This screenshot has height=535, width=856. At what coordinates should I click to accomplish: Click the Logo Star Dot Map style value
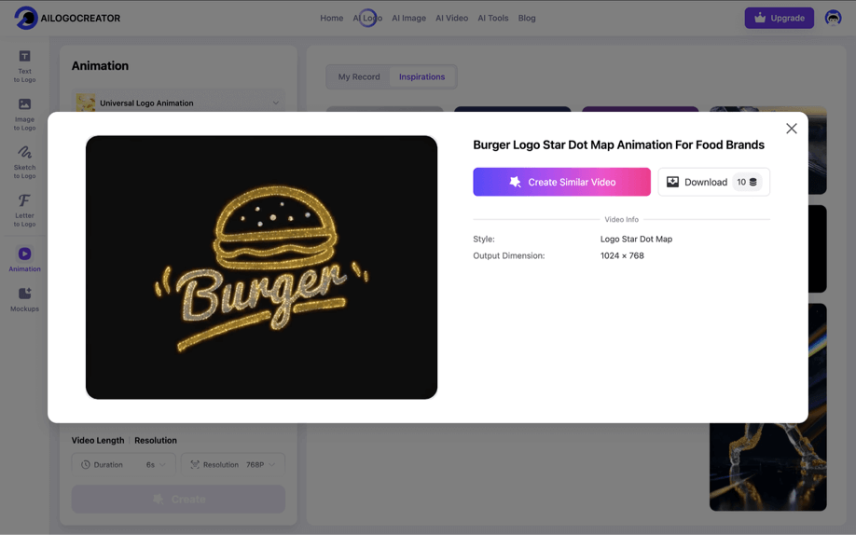coord(636,240)
